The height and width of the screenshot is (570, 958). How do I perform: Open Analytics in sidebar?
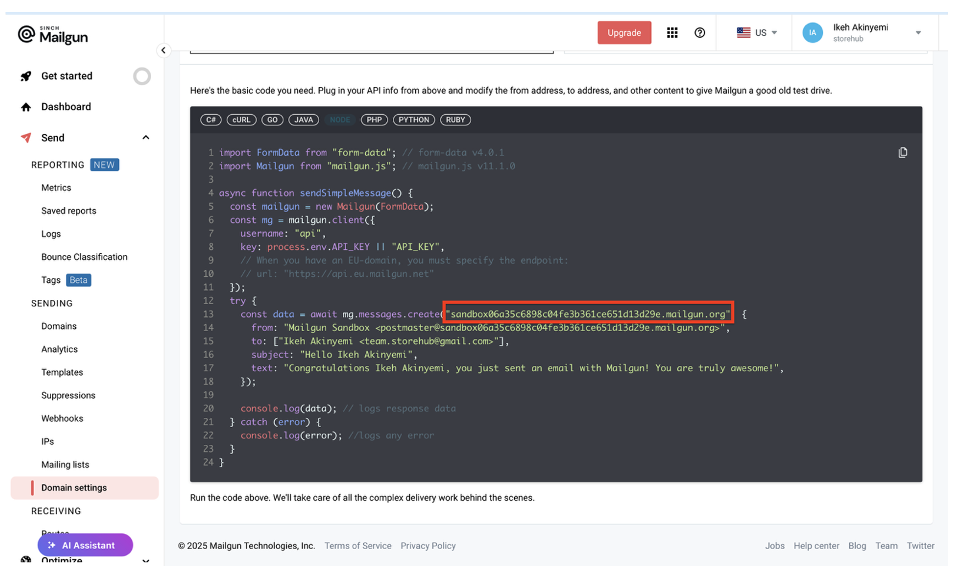[59, 349]
